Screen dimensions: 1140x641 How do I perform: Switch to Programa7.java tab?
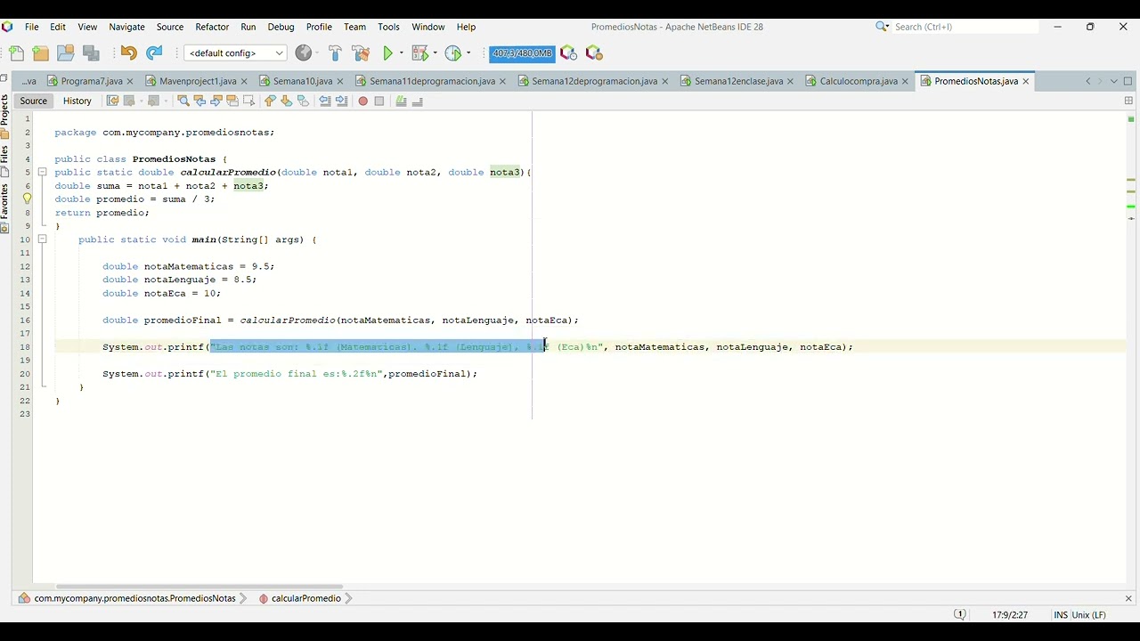91,81
